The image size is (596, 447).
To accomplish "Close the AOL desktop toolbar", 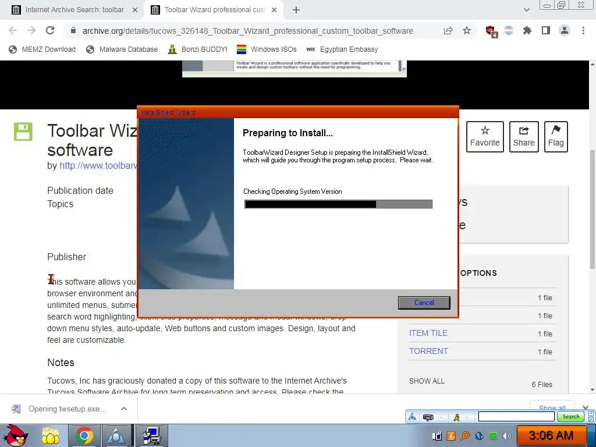I will [591, 419].
